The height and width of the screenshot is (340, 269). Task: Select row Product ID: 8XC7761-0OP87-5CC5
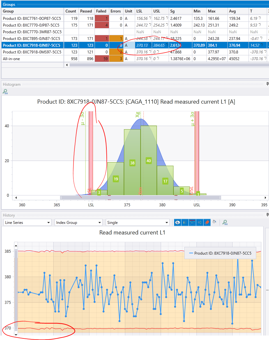click(x=134, y=19)
